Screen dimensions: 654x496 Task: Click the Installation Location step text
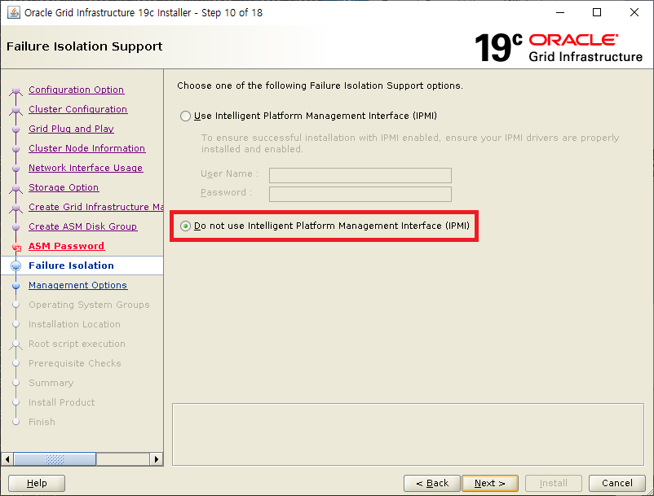pyautogui.click(x=74, y=324)
